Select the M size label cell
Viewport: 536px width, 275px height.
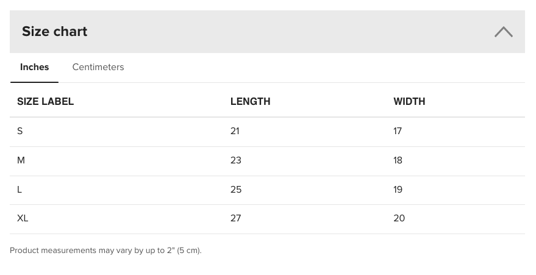coord(21,160)
